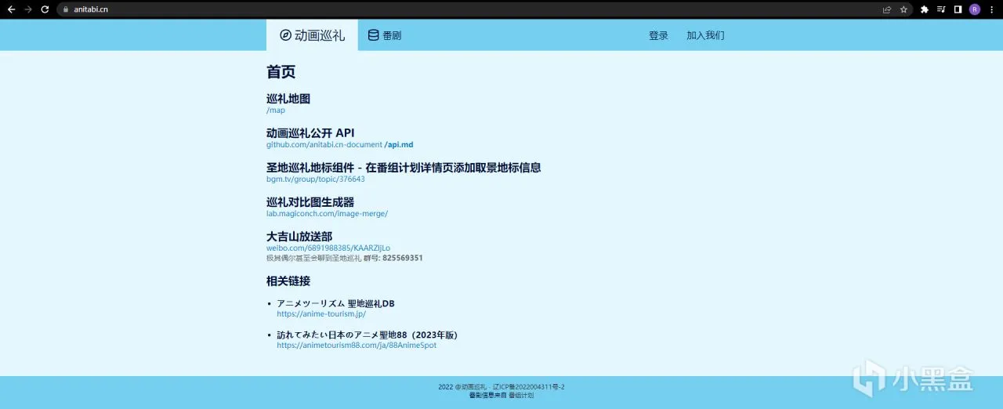Click the 首页 page heading
Viewport: 1003px width, 409px height.
click(x=281, y=72)
